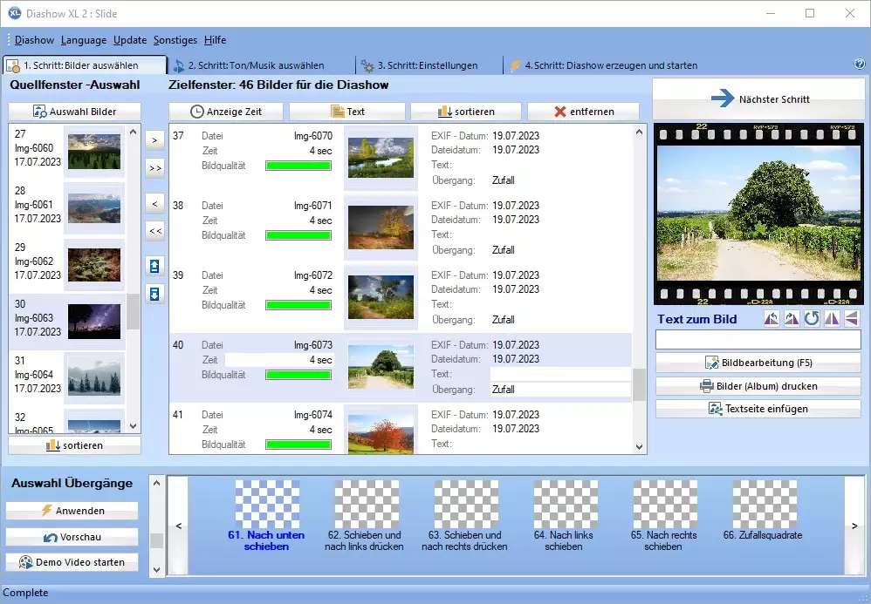Rotate image left with first rotate icon
The width and height of the screenshot is (871, 604).
772,319
